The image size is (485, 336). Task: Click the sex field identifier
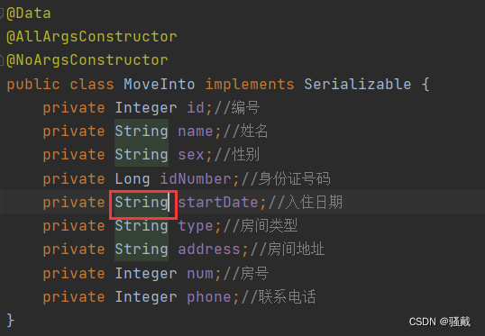[191, 155]
